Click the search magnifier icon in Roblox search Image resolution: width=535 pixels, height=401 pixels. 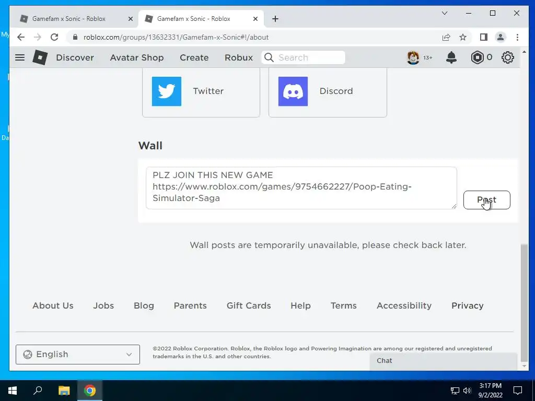pos(269,57)
